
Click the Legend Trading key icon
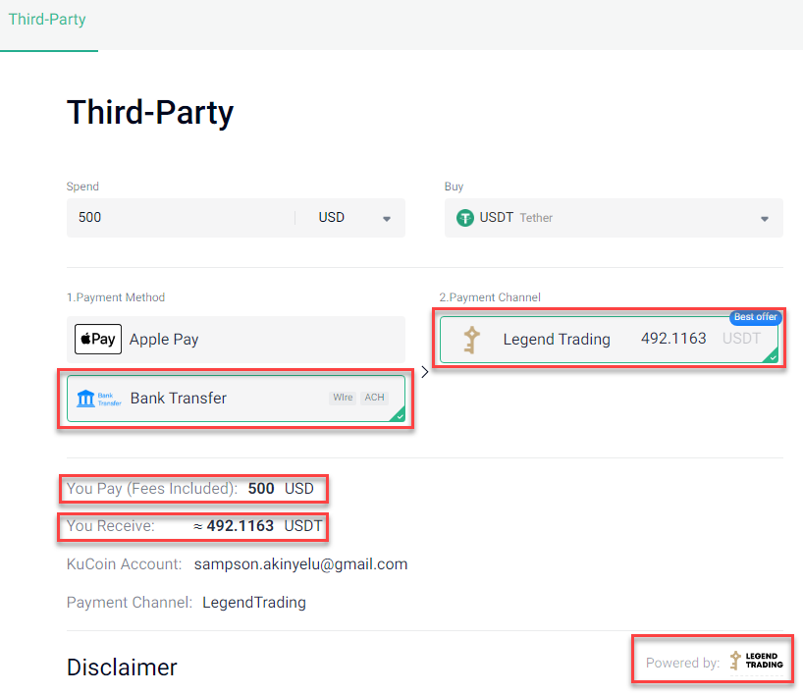point(471,340)
